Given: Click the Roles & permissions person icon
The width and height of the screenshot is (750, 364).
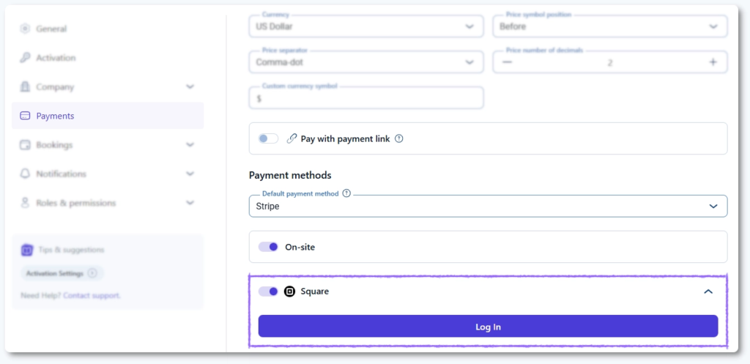Looking at the screenshot, I should coord(25,203).
